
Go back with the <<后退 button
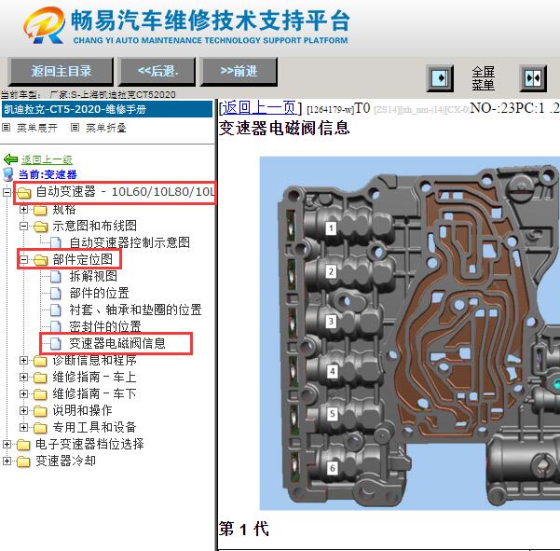[x=157, y=71]
